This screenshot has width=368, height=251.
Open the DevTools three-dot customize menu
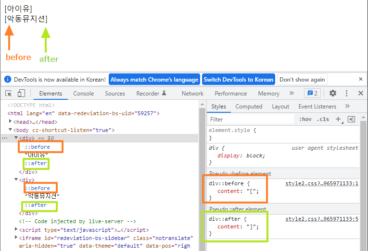[x=346, y=93]
